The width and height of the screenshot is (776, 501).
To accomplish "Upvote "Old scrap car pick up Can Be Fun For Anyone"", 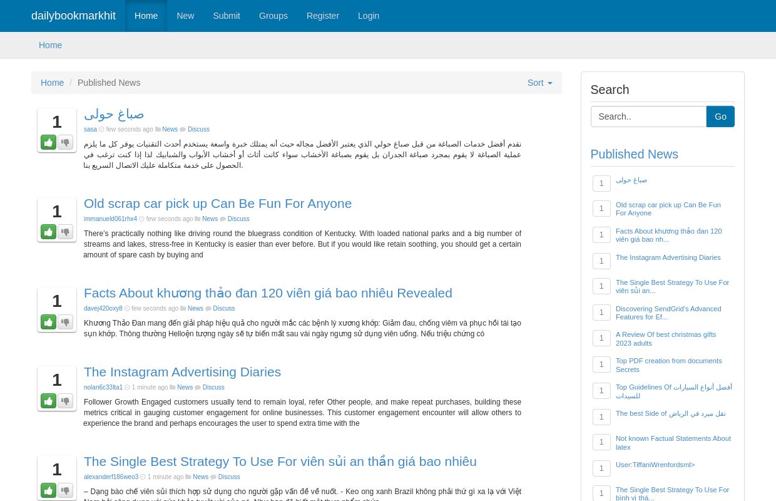I will [48, 232].
